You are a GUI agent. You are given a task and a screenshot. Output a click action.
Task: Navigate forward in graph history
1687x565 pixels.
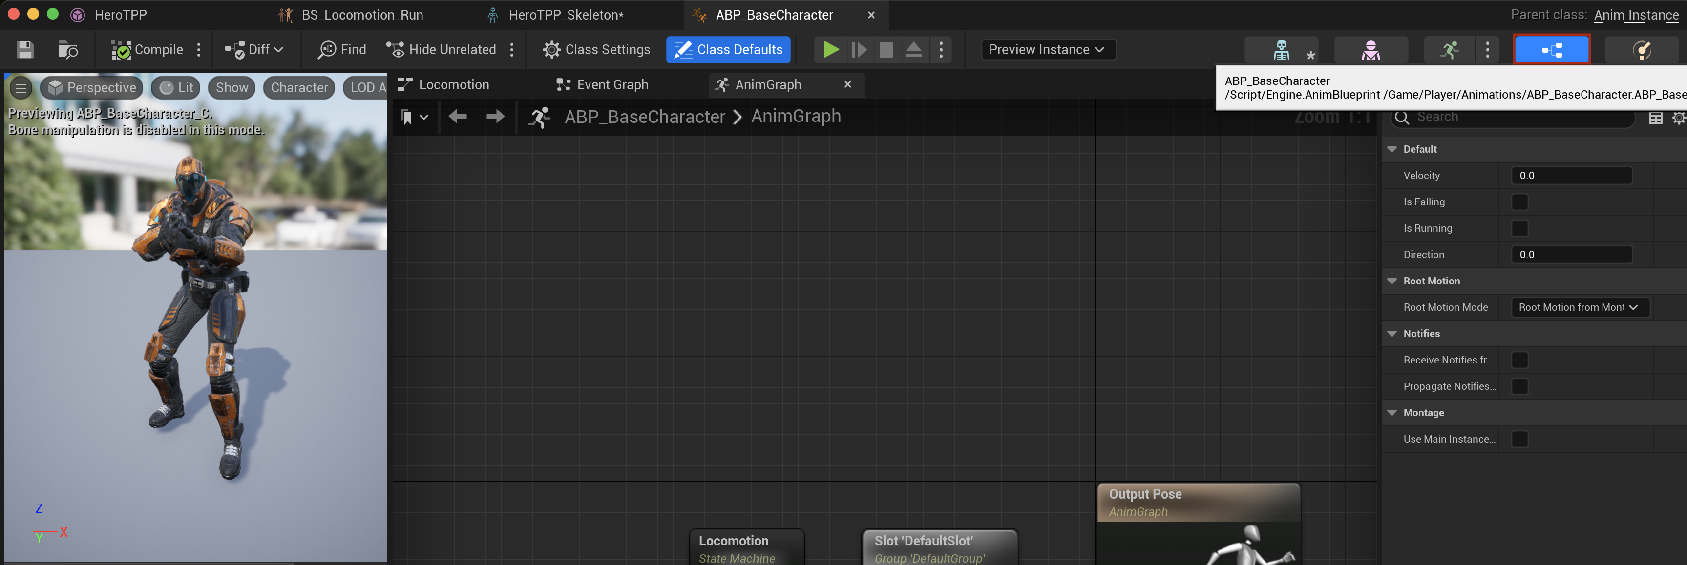tap(495, 117)
